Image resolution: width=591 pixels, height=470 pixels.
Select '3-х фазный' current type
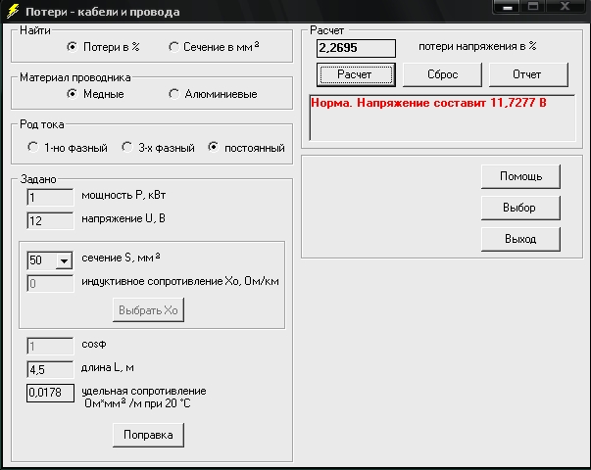126,148
